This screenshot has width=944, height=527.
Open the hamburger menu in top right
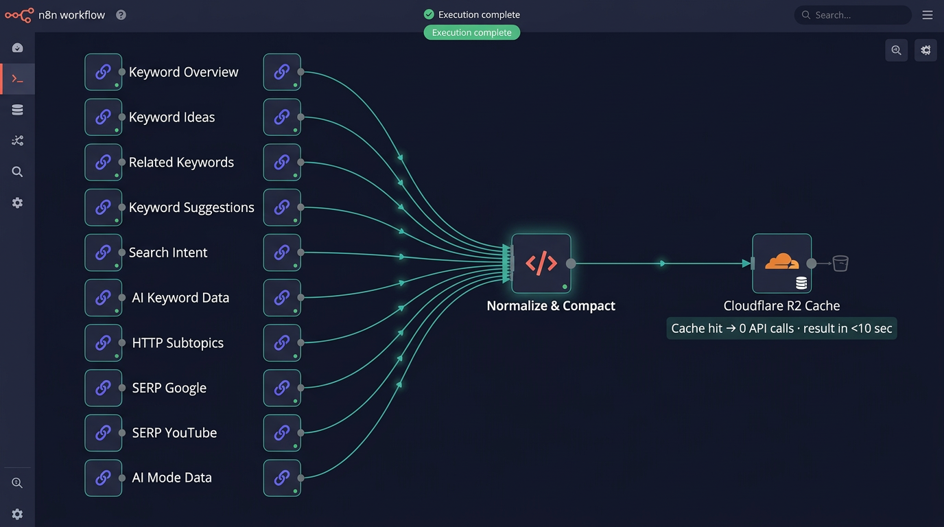tap(928, 15)
